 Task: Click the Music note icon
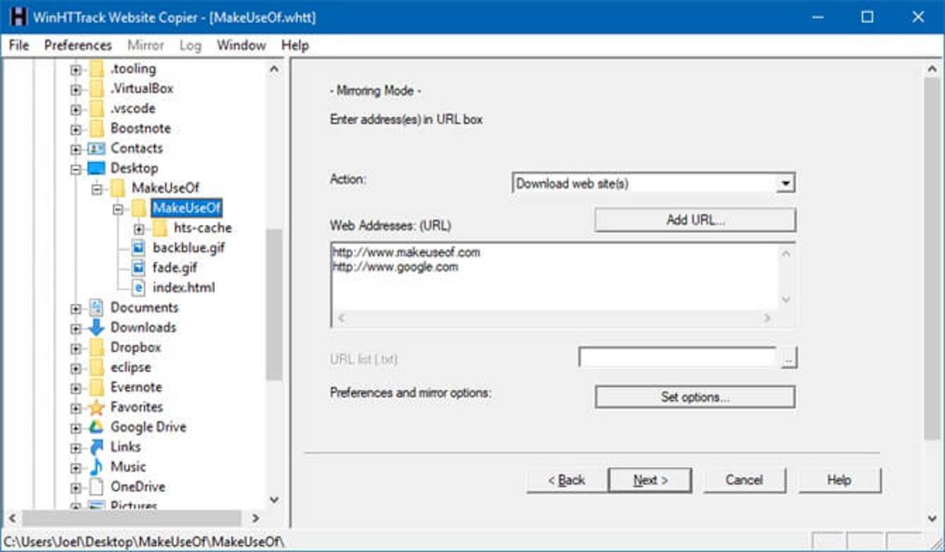tap(96, 466)
